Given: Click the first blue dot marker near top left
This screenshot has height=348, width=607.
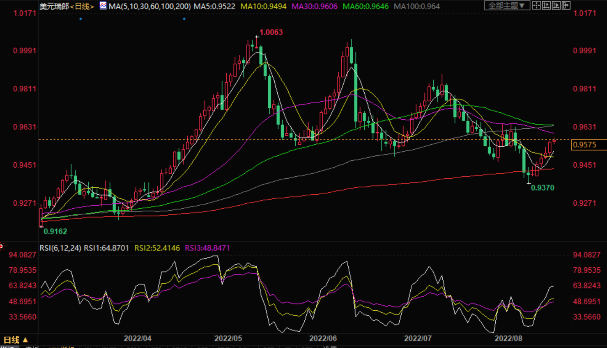Looking at the screenshot, I should pos(80,19).
